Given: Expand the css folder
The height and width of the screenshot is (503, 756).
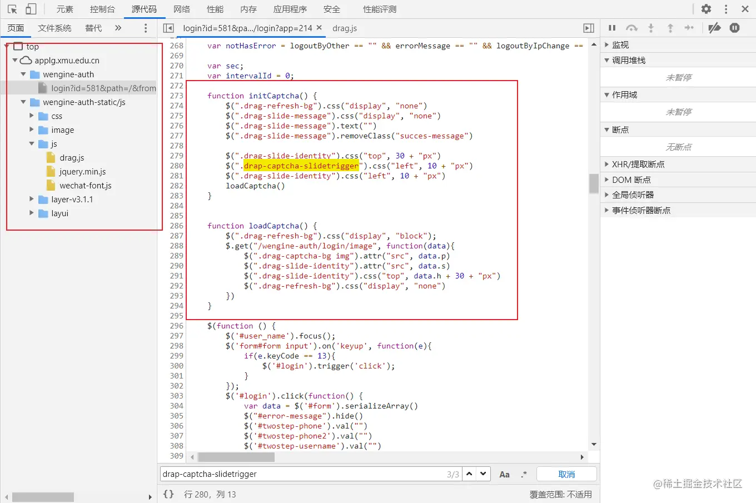Looking at the screenshot, I should coord(32,116).
